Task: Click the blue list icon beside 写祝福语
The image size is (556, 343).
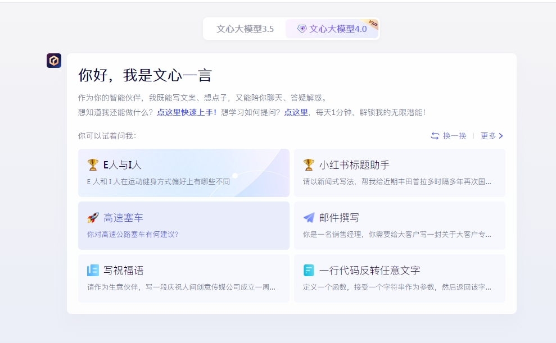Action: (93, 271)
